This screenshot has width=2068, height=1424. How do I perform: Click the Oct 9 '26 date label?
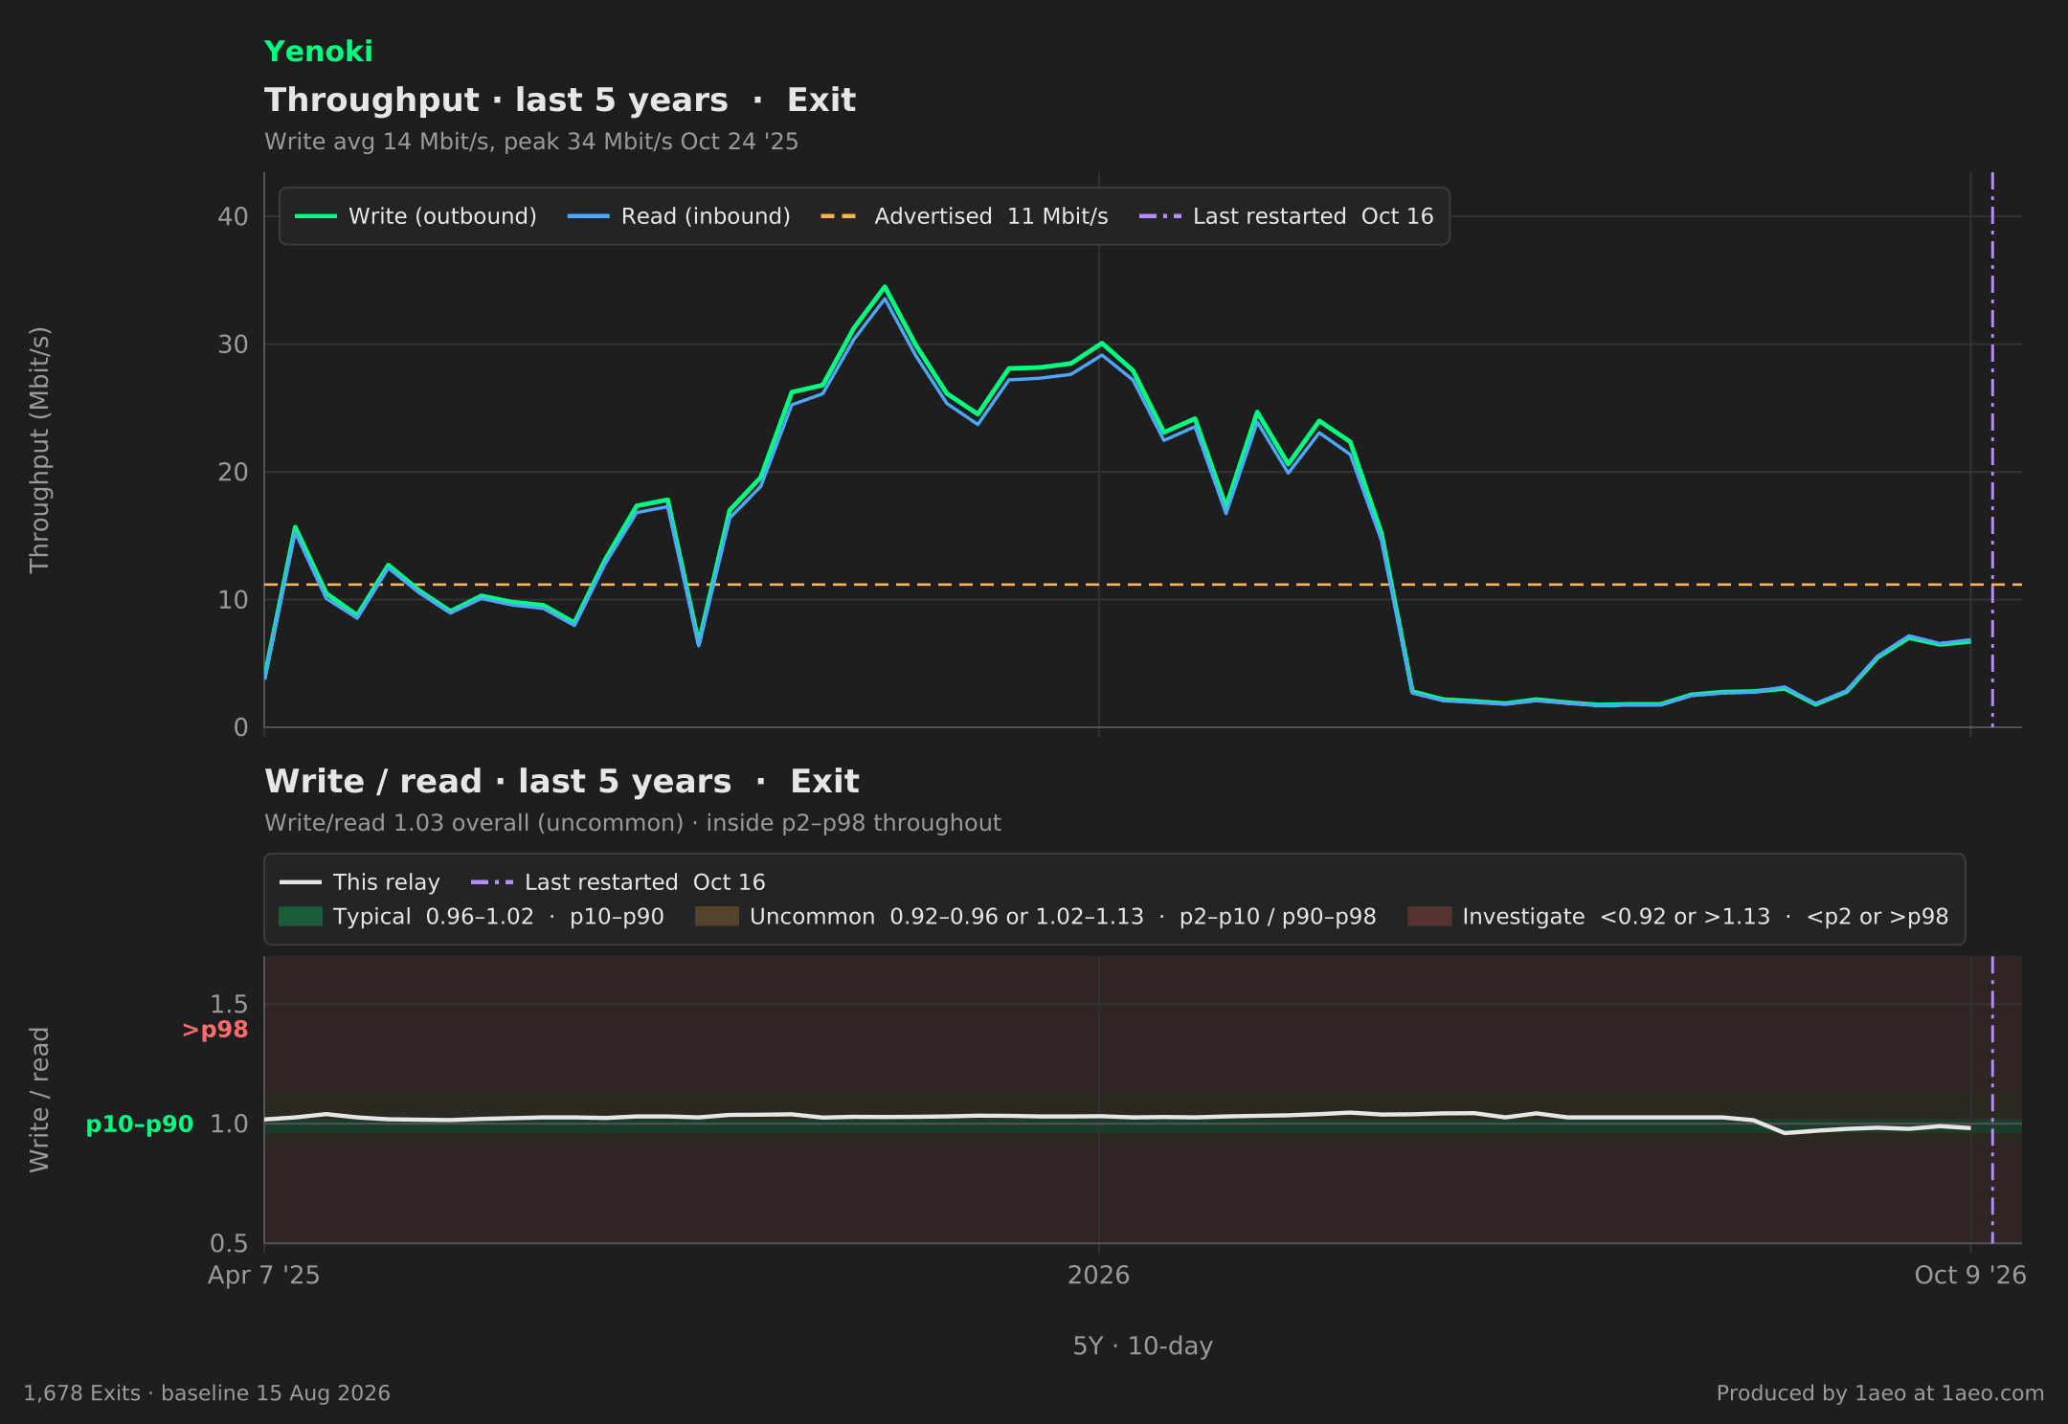click(x=1970, y=1275)
